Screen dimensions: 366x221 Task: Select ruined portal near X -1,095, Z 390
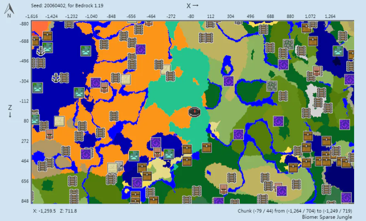coord(86,154)
